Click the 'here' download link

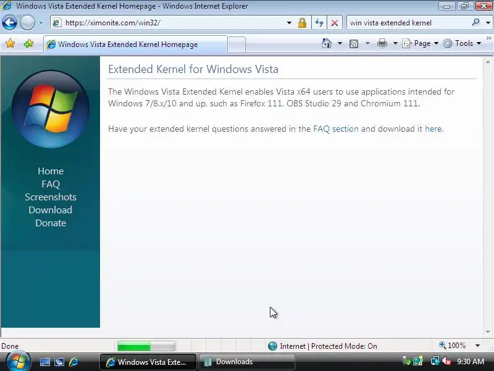click(x=433, y=129)
